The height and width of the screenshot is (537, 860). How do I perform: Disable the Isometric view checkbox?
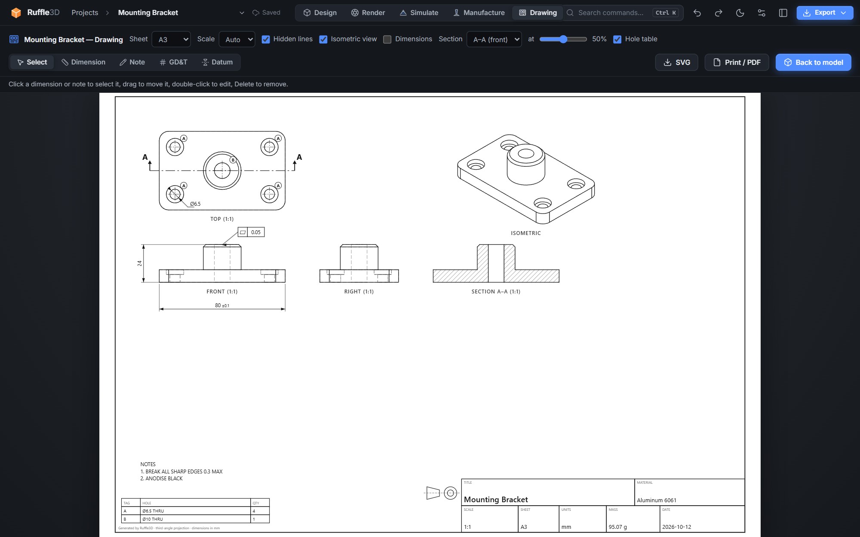tap(323, 40)
